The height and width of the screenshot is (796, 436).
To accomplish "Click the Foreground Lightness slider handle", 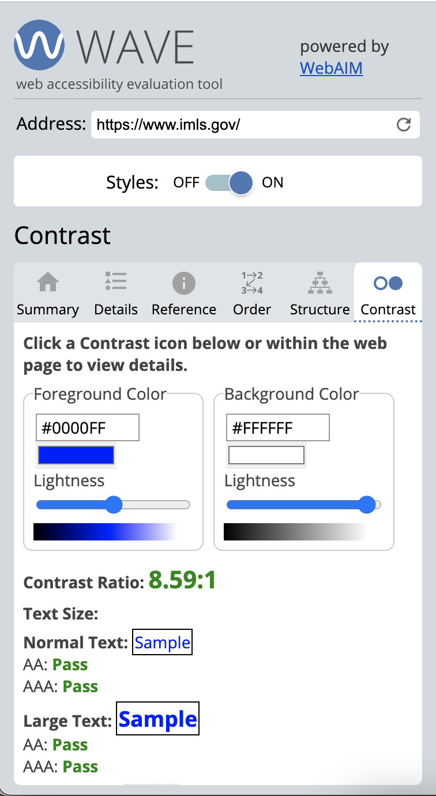I will coord(113,505).
